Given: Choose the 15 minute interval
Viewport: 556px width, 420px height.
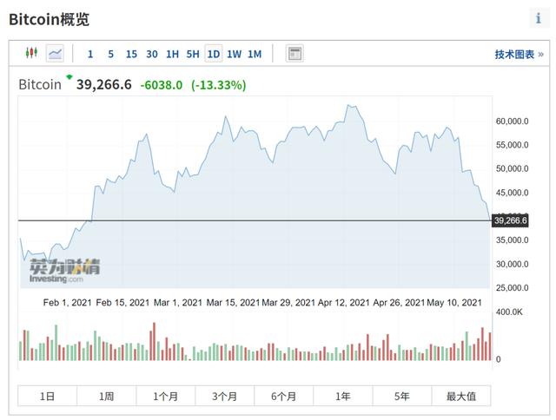Looking at the screenshot, I should tap(131, 54).
